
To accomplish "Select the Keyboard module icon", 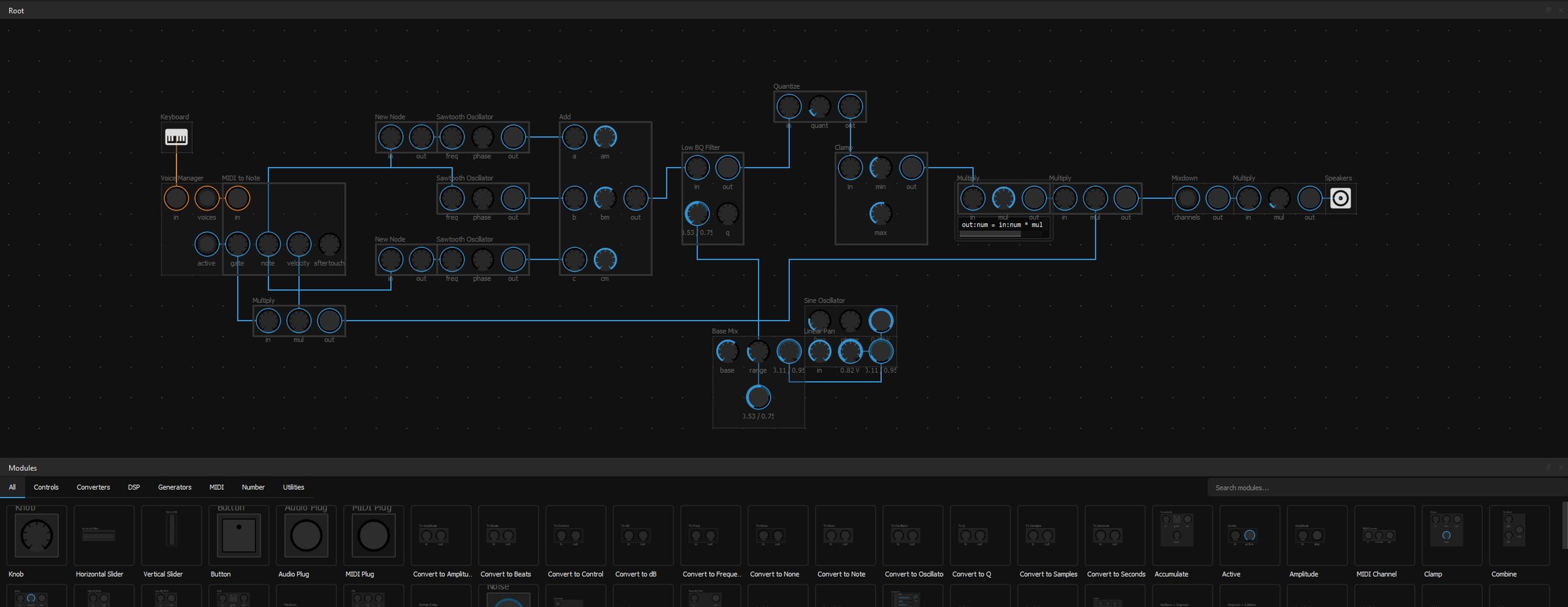I will pos(176,137).
